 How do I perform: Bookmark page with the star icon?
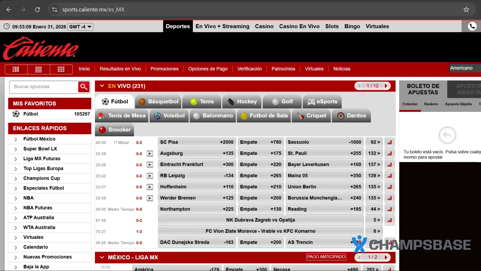coord(466,10)
